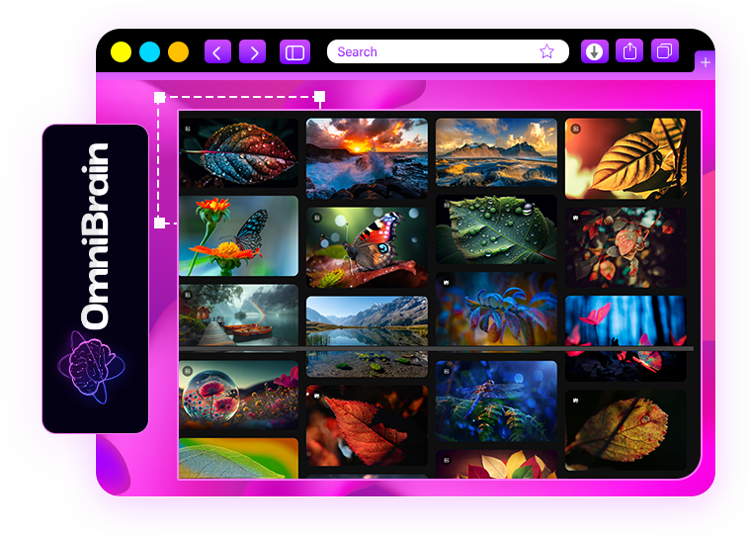Screen dimensions: 751x539
Task: Open the golden leaf thumbnail
Action: [625, 158]
